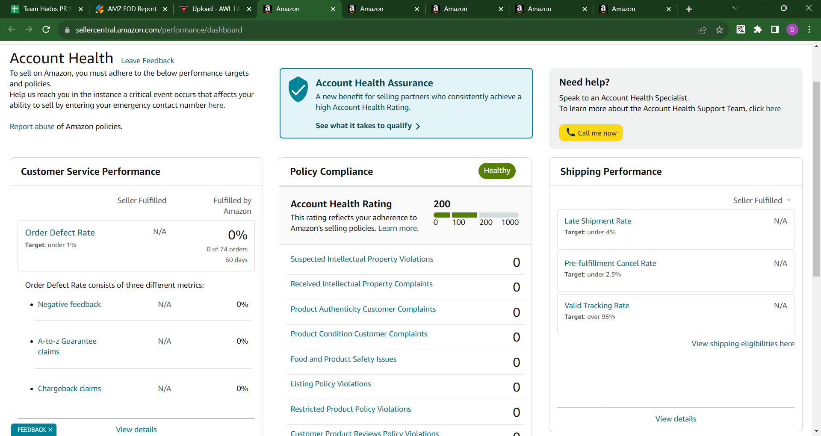
Task: Go back to the previous page
Action: click(x=12, y=29)
